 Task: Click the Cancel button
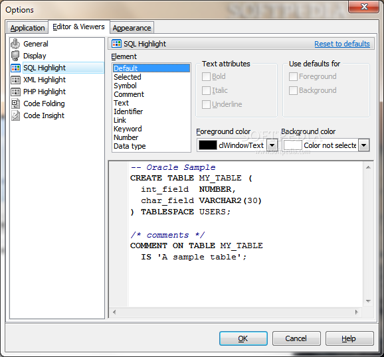[x=296, y=338]
